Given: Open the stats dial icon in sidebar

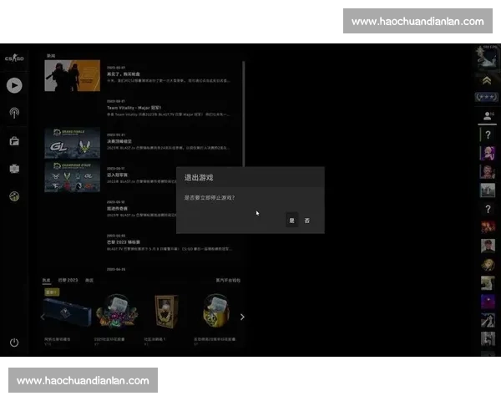Looking at the screenshot, I should tap(14, 196).
